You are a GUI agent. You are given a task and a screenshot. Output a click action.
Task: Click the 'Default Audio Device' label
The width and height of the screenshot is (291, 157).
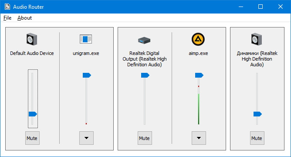pos(32,53)
